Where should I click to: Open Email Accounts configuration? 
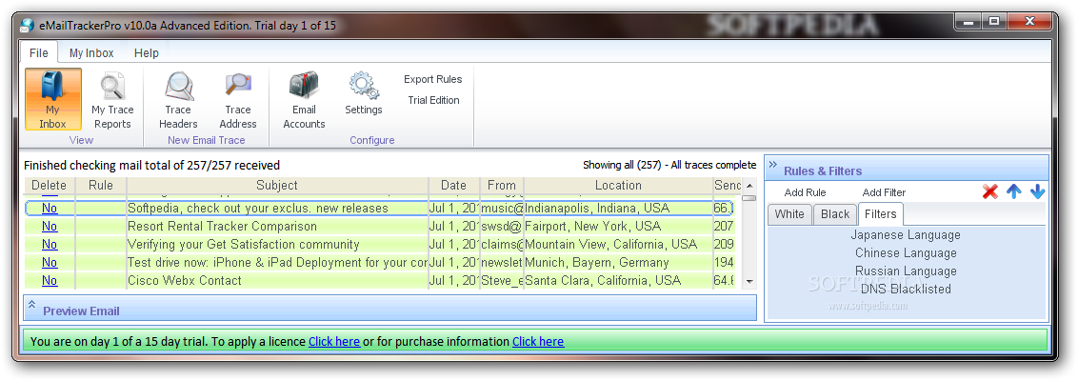[x=304, y=99]
